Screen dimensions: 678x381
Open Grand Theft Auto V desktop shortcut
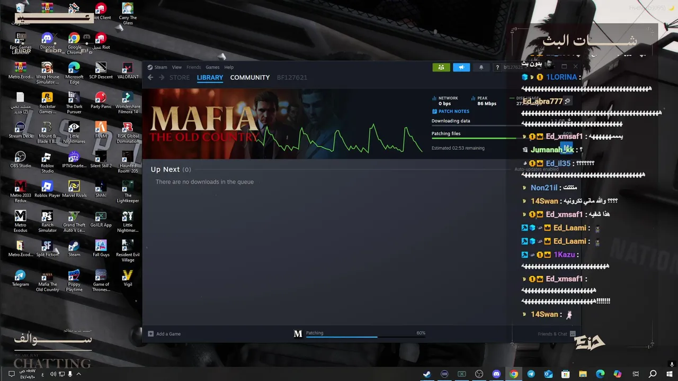pyautogui.click(x=74, y=221)
